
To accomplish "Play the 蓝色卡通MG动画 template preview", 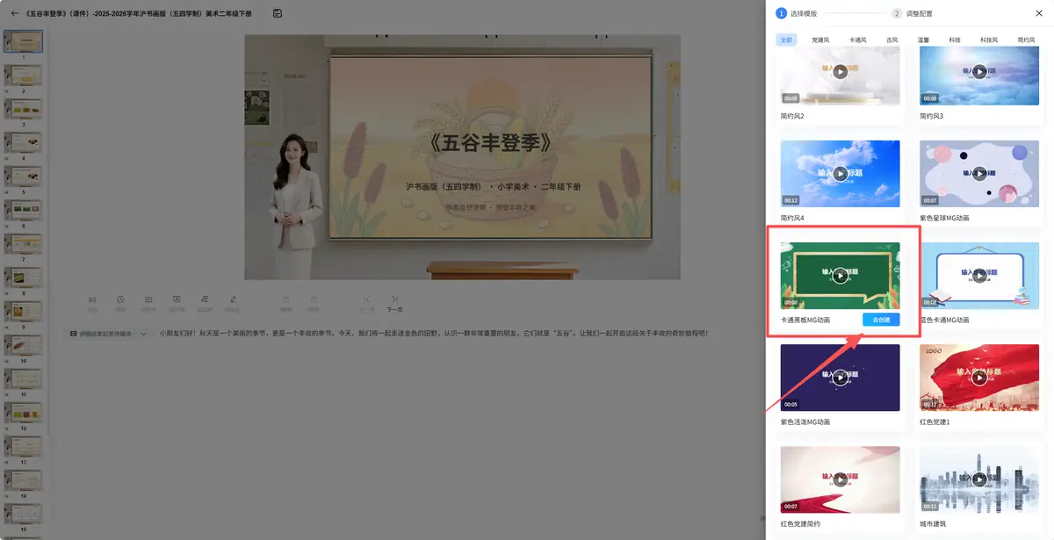I will [x=979, y=276].
